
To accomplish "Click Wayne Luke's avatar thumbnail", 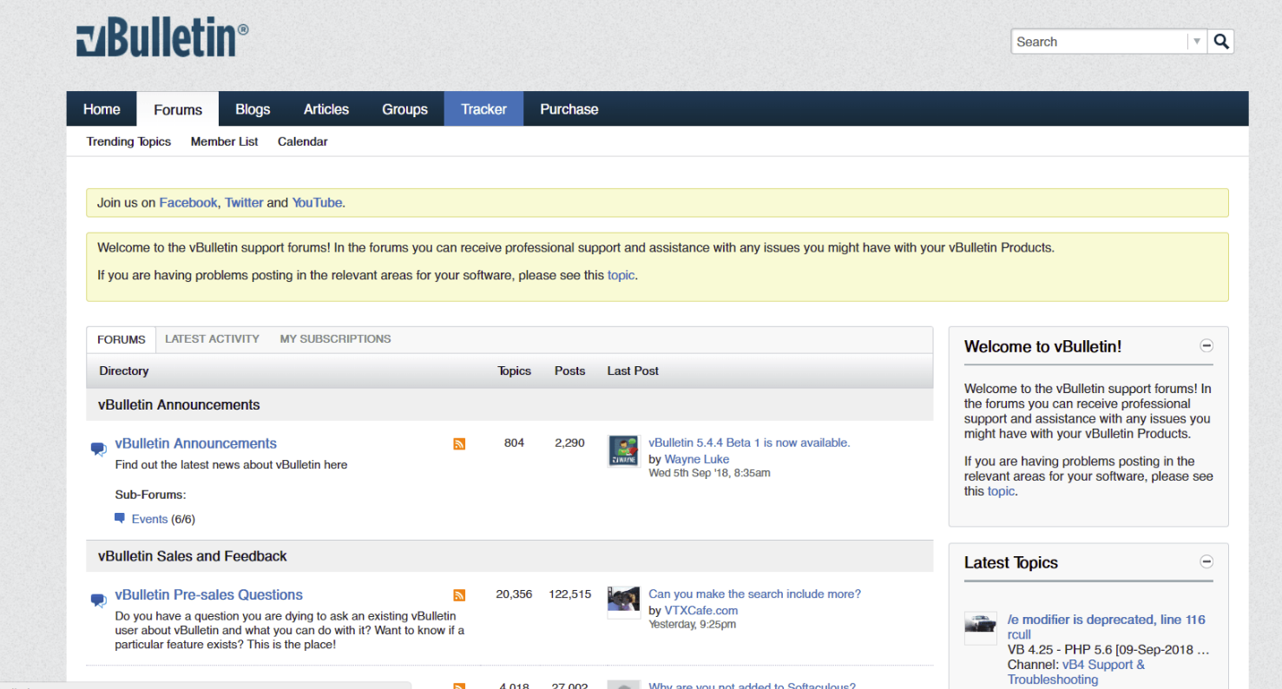I will click(623, 451).
